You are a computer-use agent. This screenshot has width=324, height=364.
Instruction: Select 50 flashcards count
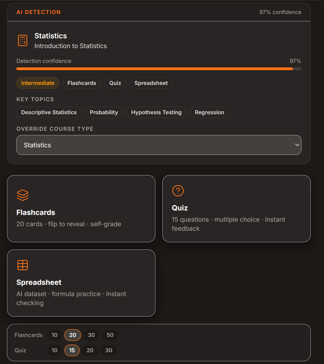coord(110,335)
